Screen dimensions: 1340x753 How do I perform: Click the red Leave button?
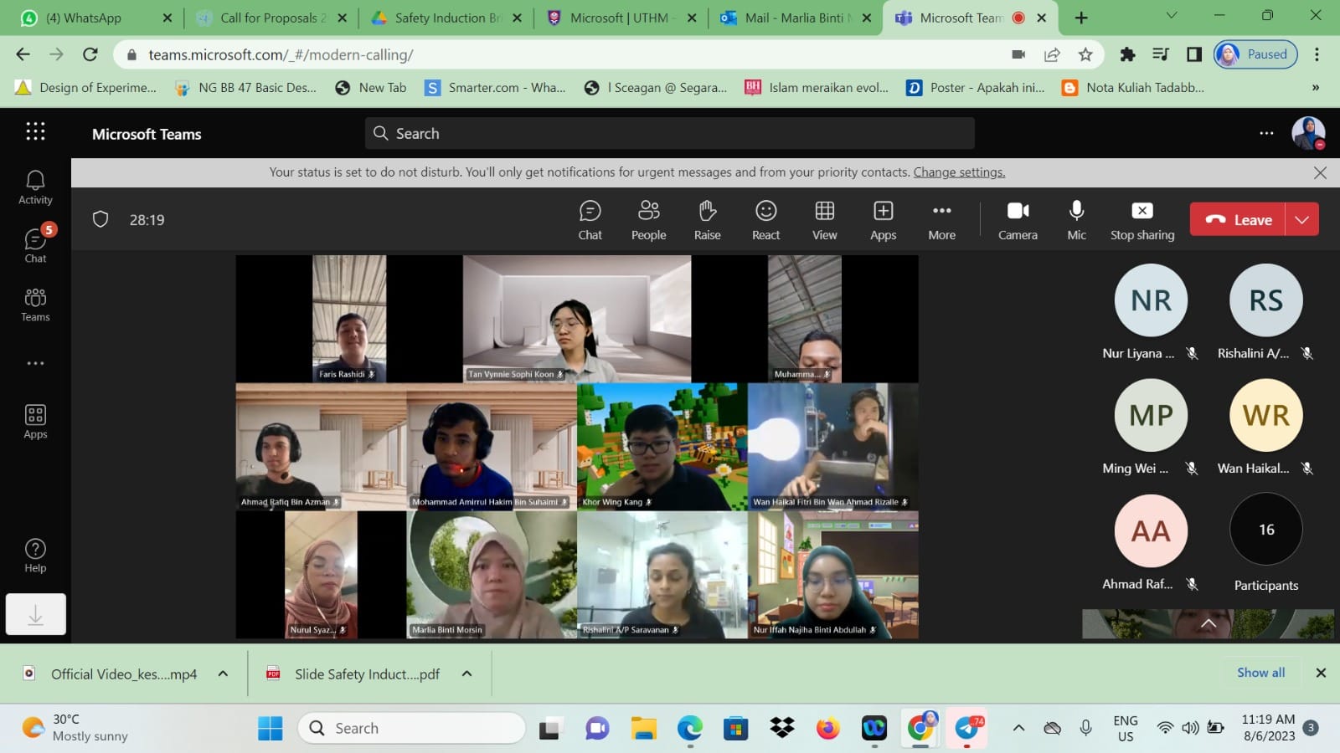pyautogui.click(x=1239, y=220)
